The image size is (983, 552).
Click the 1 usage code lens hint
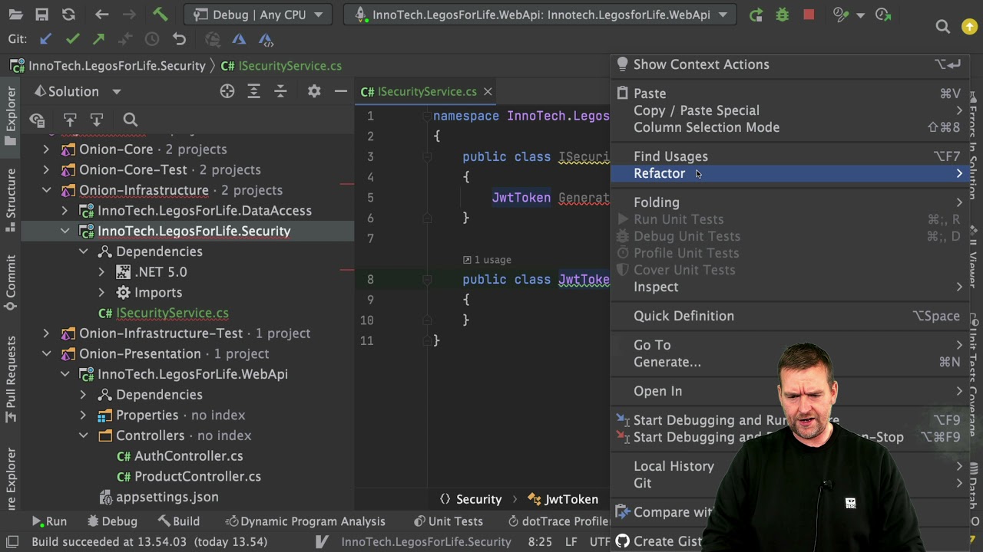pos(487,260)
